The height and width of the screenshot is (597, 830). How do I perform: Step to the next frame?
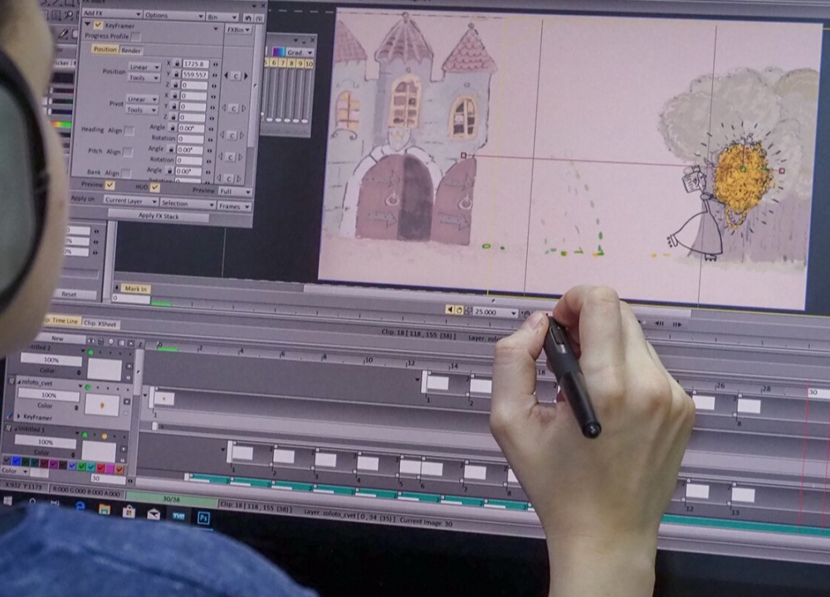pyautogui.click(x=677, y=324)
